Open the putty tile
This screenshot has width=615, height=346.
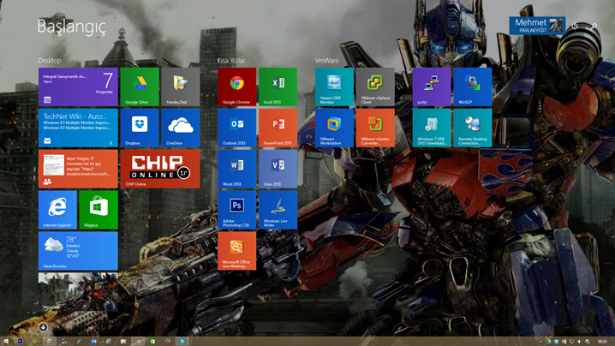432,86
